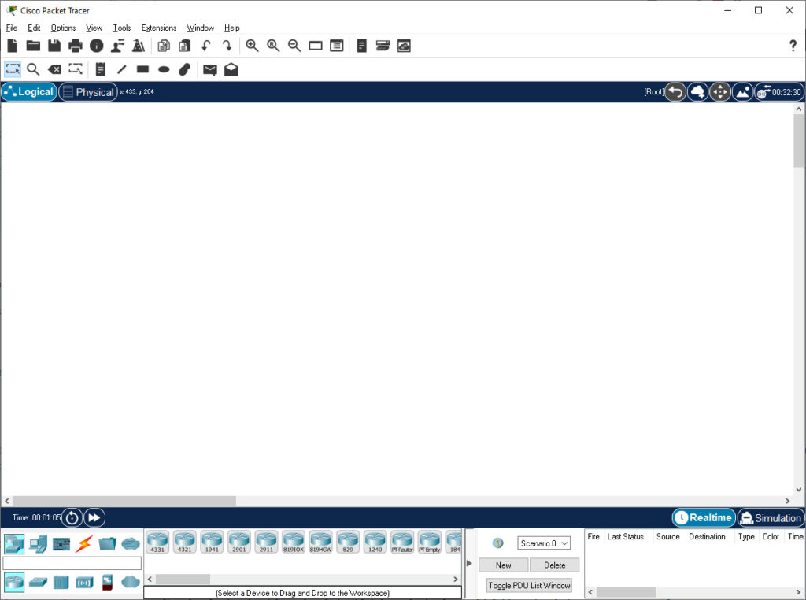Click the help question mark icon
The height and width of the screenshot is (600, 806).
click(793, 46)
